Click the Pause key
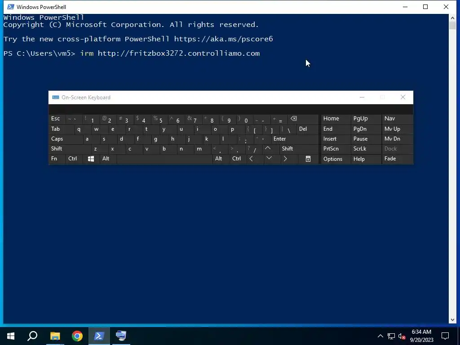 pos(366,139)
